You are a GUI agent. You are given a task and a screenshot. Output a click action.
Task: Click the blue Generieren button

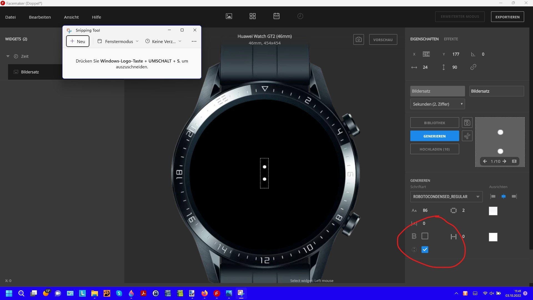click(x=434, y=136)
